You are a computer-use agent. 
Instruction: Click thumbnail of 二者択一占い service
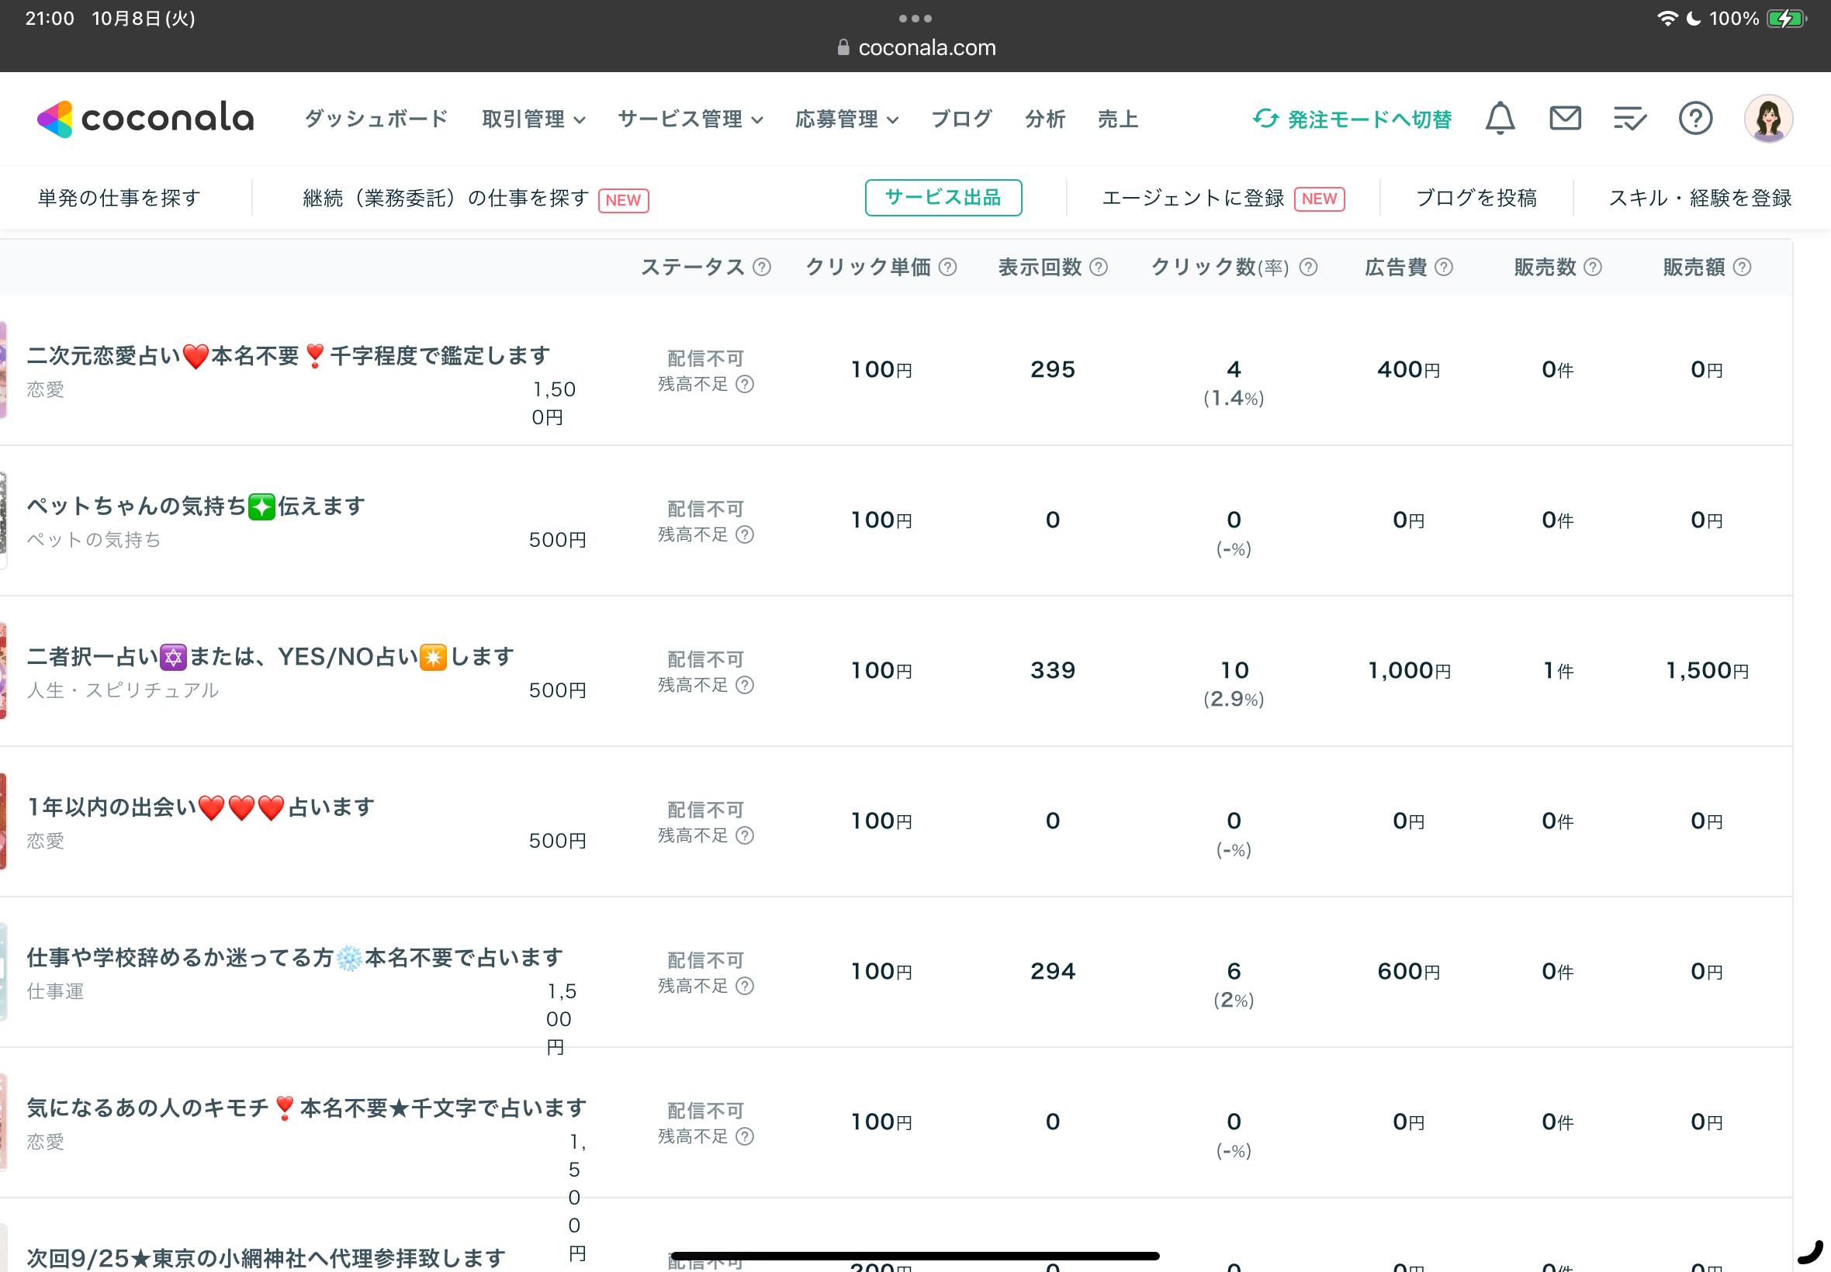pos(3,670)
